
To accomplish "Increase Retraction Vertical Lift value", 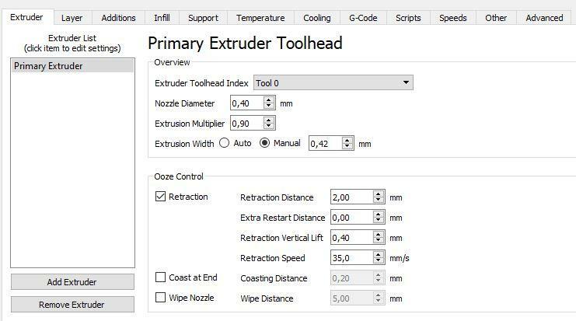I will click(379, 235).
